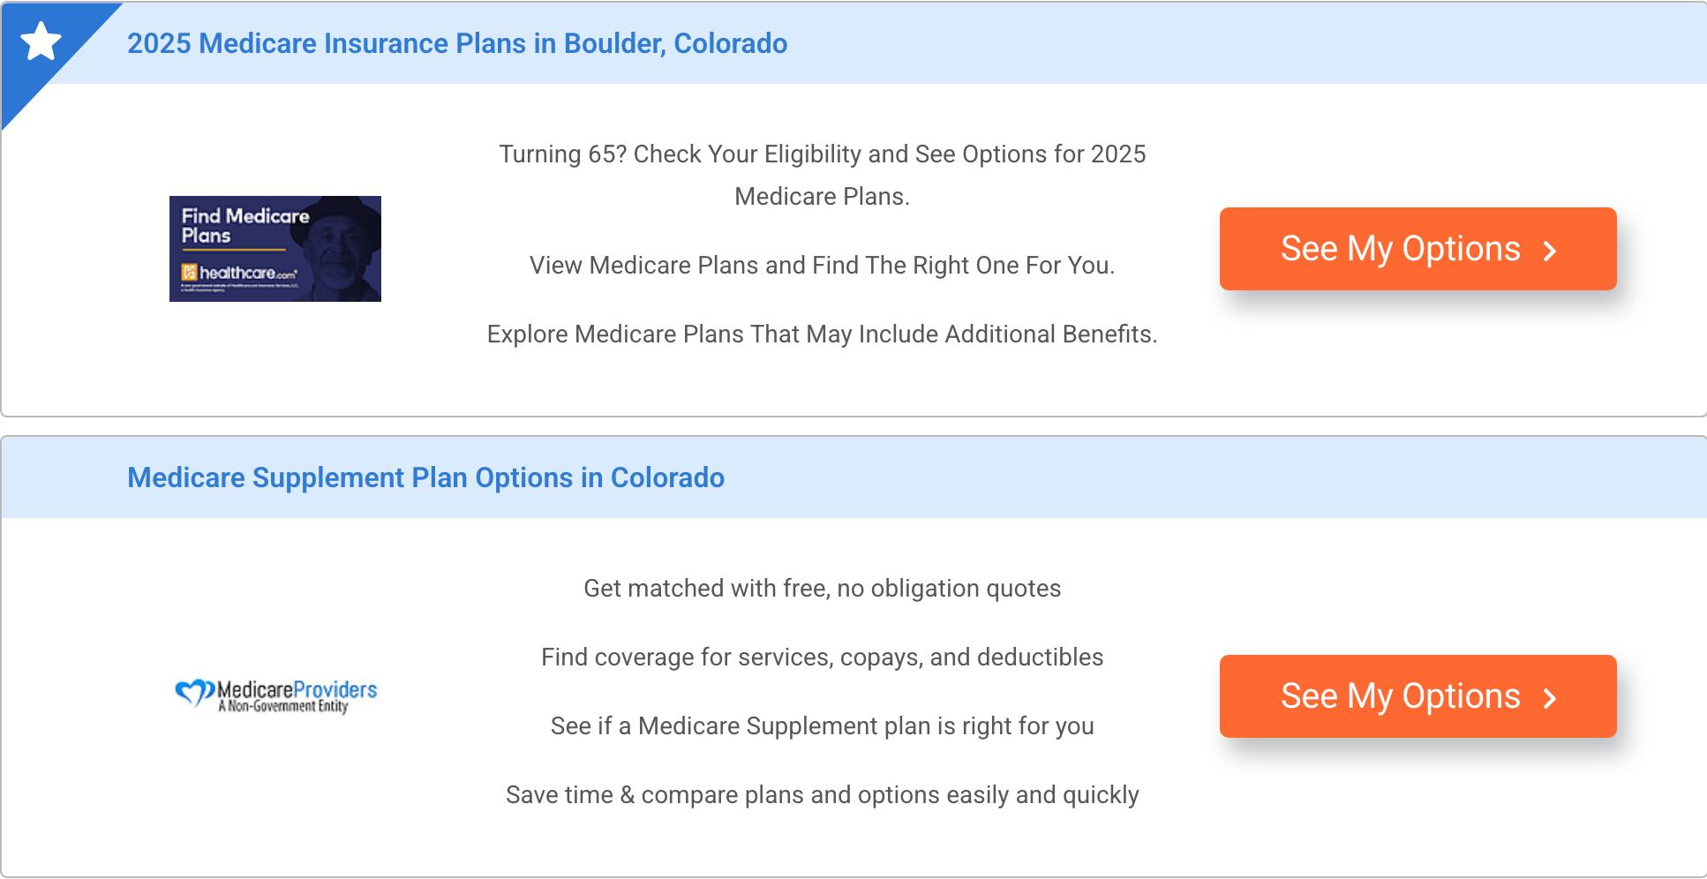This screenshot has width=1707, height=879.
Task: Click the chevron arrow on second See My Options
Action: [1550, 699]
